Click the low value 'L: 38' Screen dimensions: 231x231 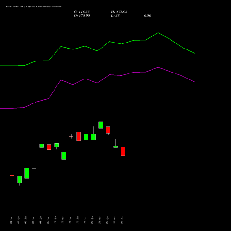(115, 16)
